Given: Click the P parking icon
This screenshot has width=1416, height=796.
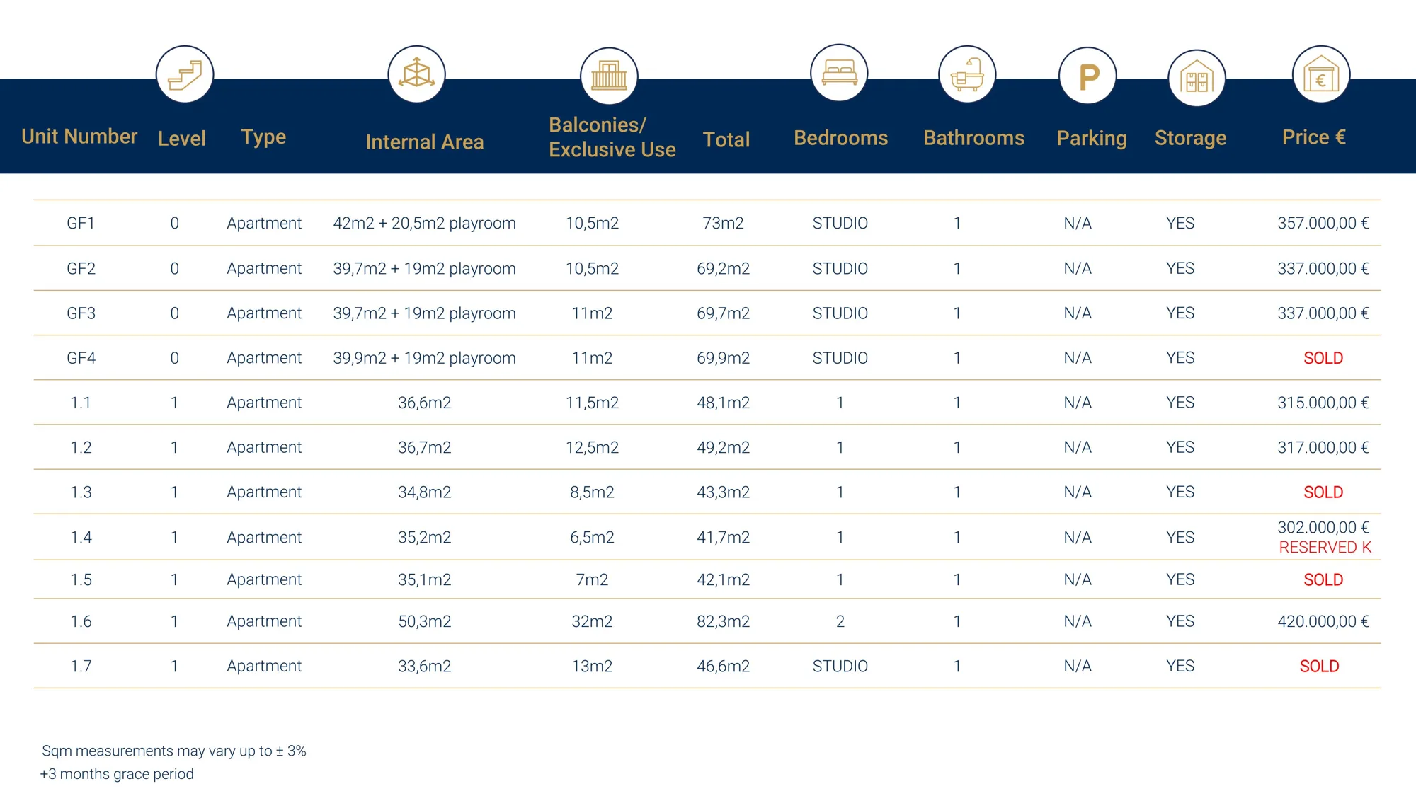Looking at the screenshot, I should 1087,76.
